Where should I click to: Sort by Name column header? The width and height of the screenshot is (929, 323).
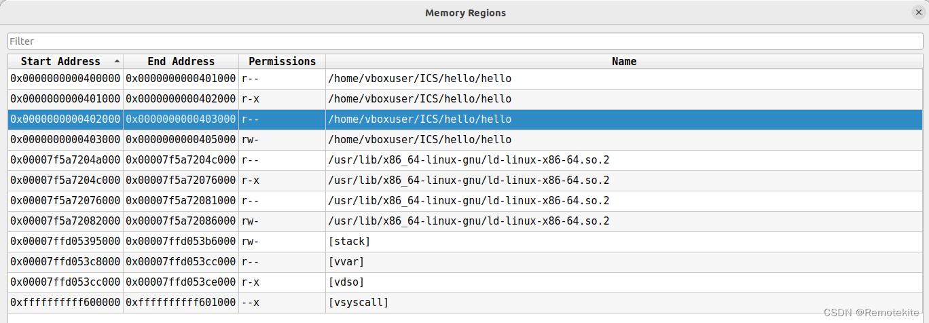click(x=624, y=61)
